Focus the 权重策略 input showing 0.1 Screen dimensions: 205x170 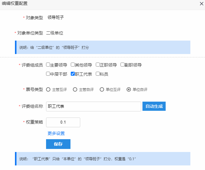[x=63, y=122]
